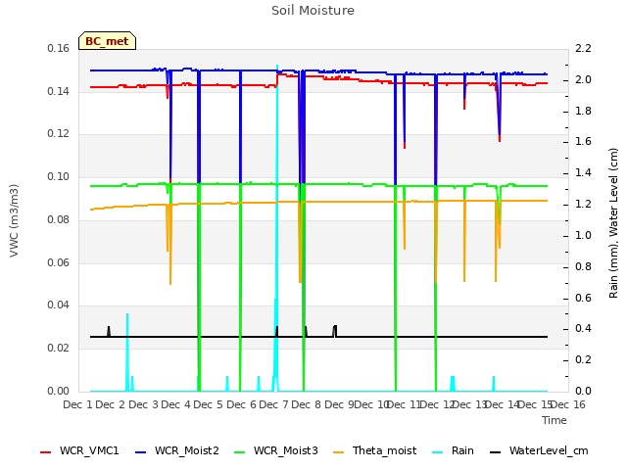Click the Dec 5 x-axis tick label

209,404
